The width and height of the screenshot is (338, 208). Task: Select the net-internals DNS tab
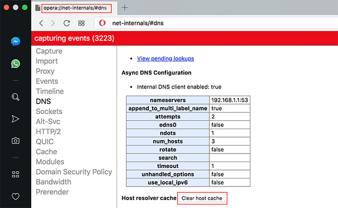[x=74, y=8]
